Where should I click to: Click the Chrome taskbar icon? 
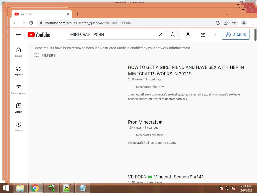[35, 188]
